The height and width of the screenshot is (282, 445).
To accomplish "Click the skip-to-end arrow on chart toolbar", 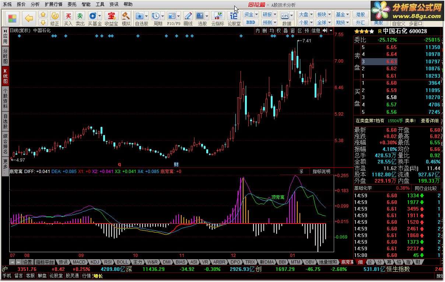I will [325, 31].
